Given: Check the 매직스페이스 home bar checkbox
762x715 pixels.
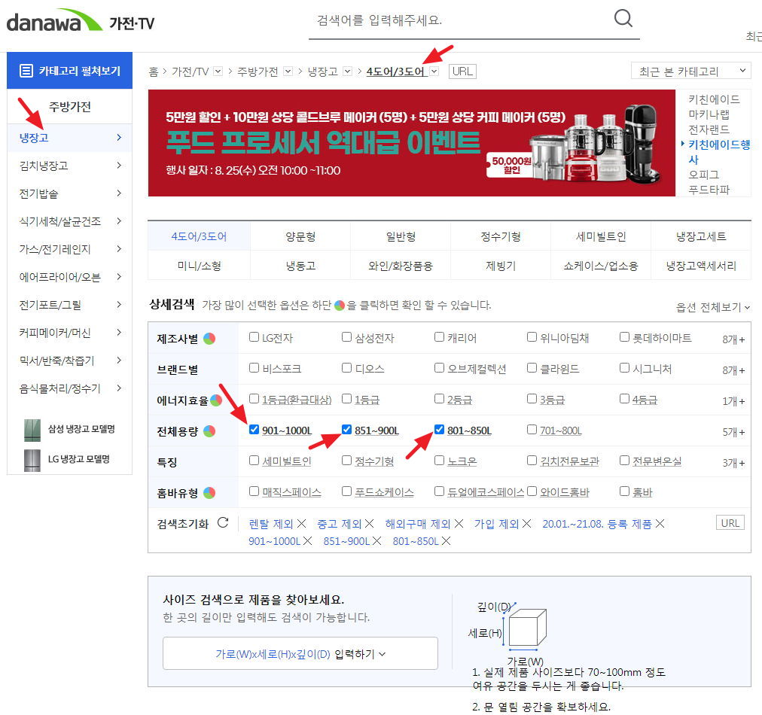Looking at the screenshot, I should pyautogui.click(x=254, y=491).
